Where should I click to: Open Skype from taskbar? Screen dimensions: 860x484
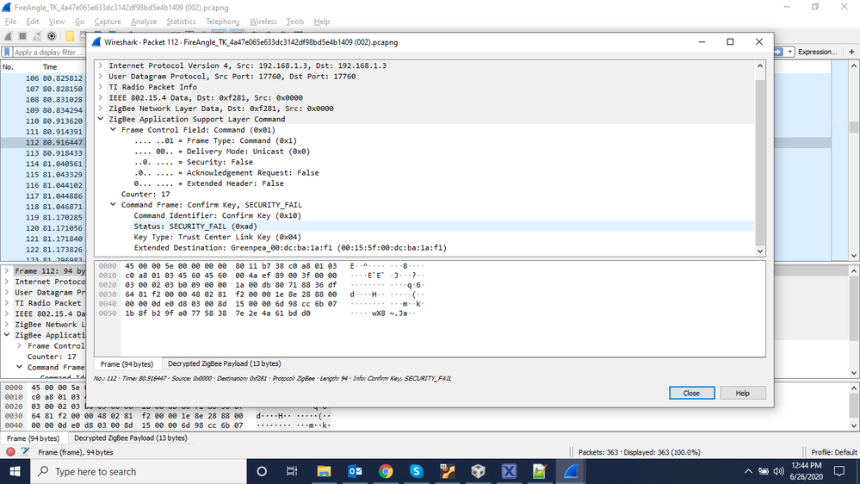(417, 471)
